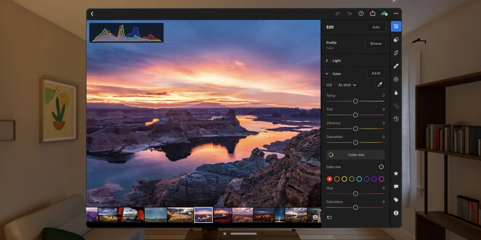
Task: Open the WB As shot dropdown
Action: [x=346, y=85]
